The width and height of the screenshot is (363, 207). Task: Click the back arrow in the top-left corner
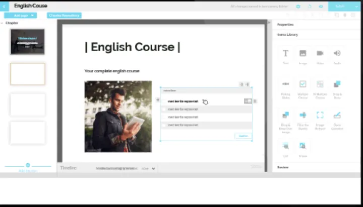click(5, 6)
